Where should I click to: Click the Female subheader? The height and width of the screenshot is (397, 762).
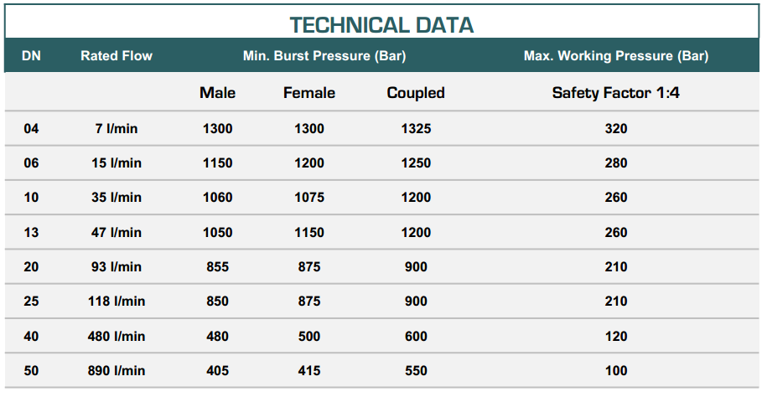308,93
